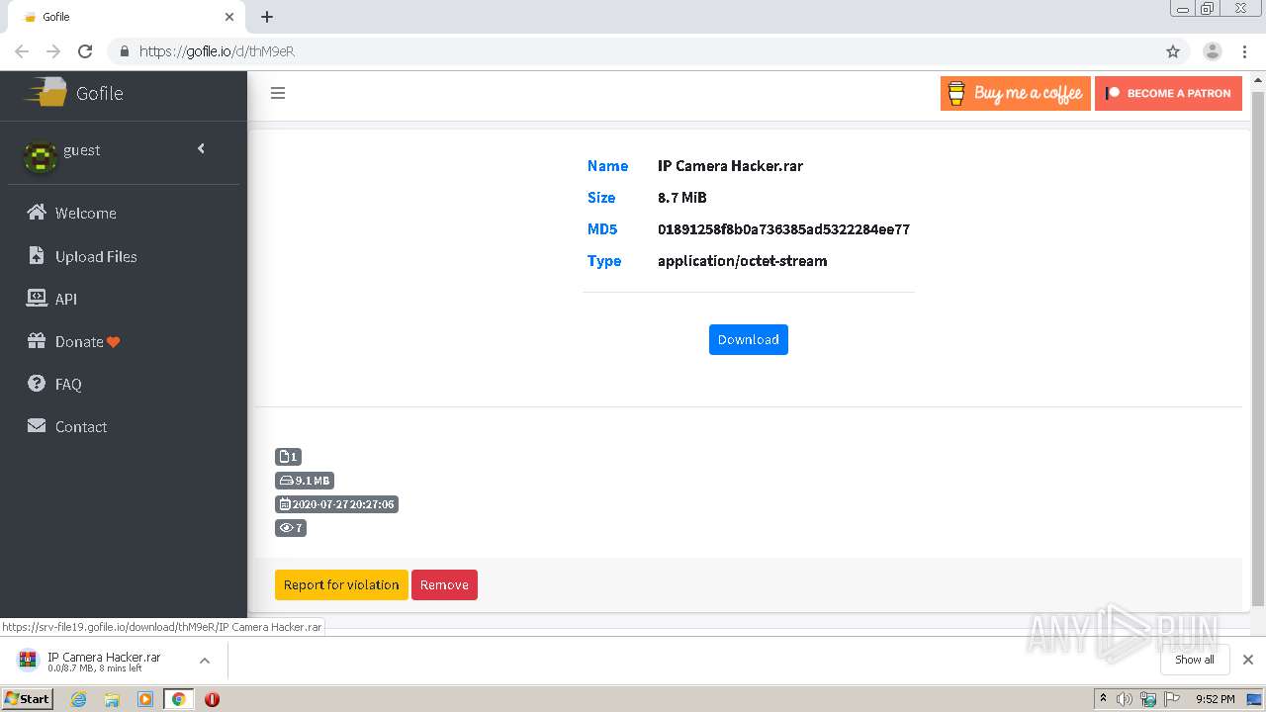
Task: Open media player from taskbar
Action: tap(145, 699)
